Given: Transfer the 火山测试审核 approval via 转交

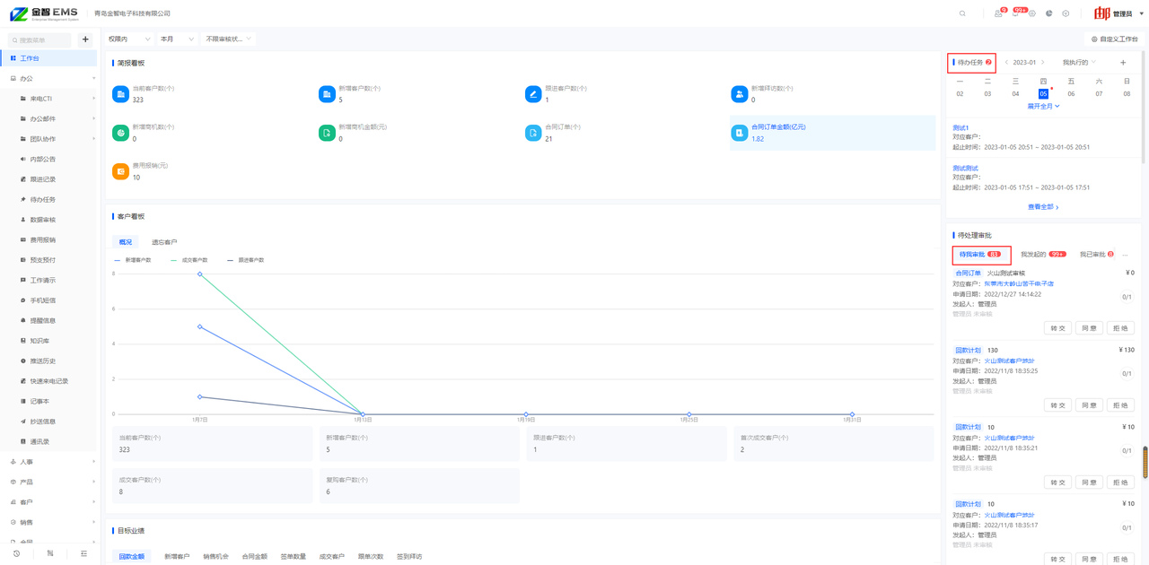Looking at the screenshot, I should click(1058, 328).
